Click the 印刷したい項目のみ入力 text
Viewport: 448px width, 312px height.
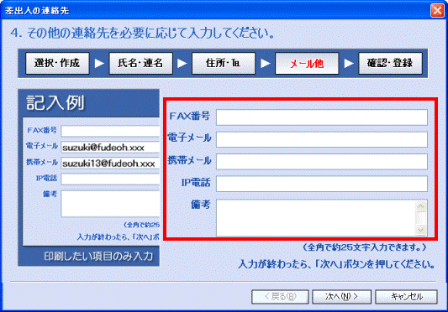point(98,257)
